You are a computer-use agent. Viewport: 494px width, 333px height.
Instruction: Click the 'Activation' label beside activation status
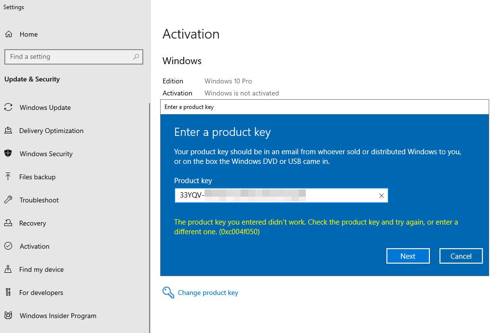click(178, 93)
